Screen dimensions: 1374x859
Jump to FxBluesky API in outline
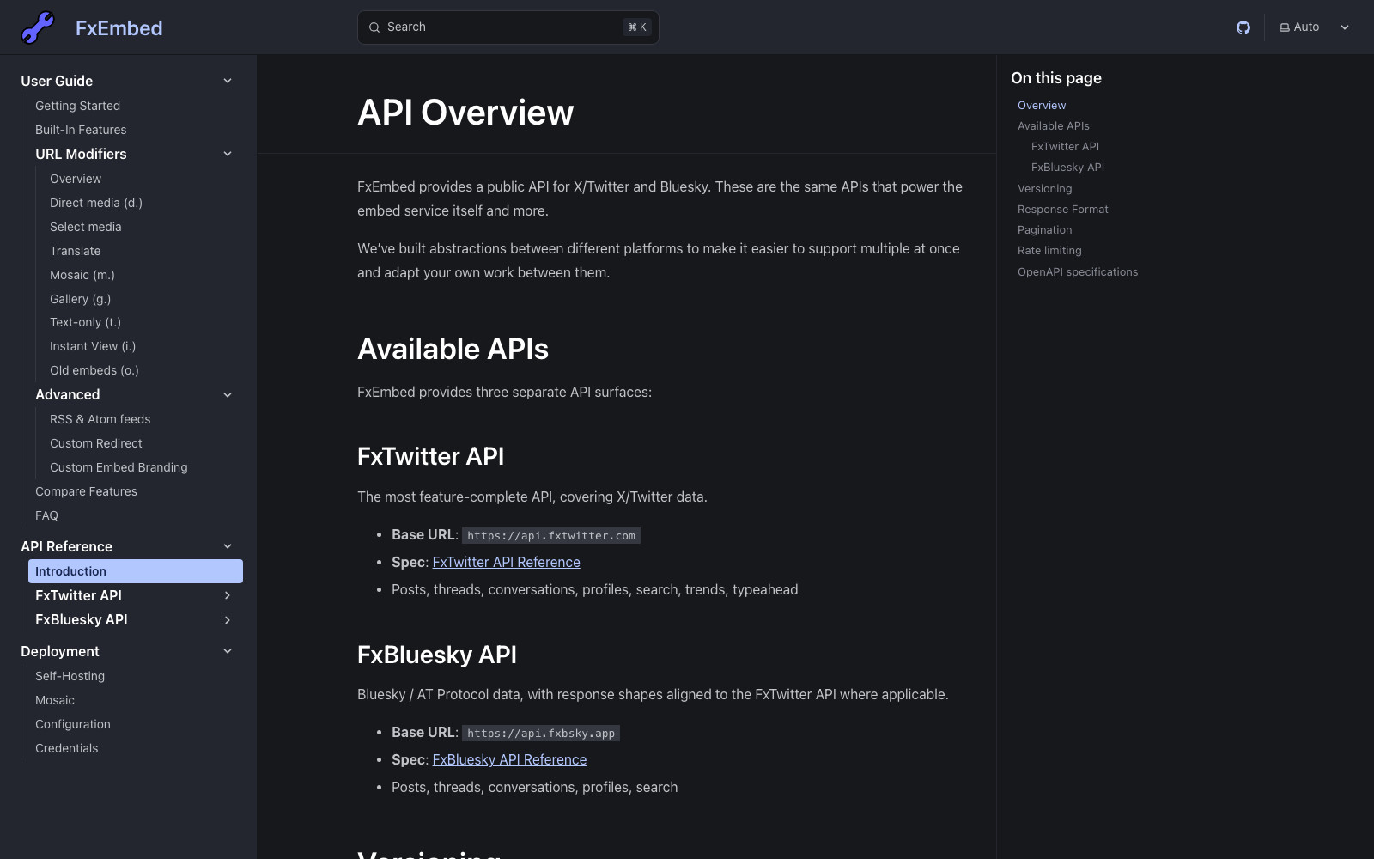(1067, 167)
